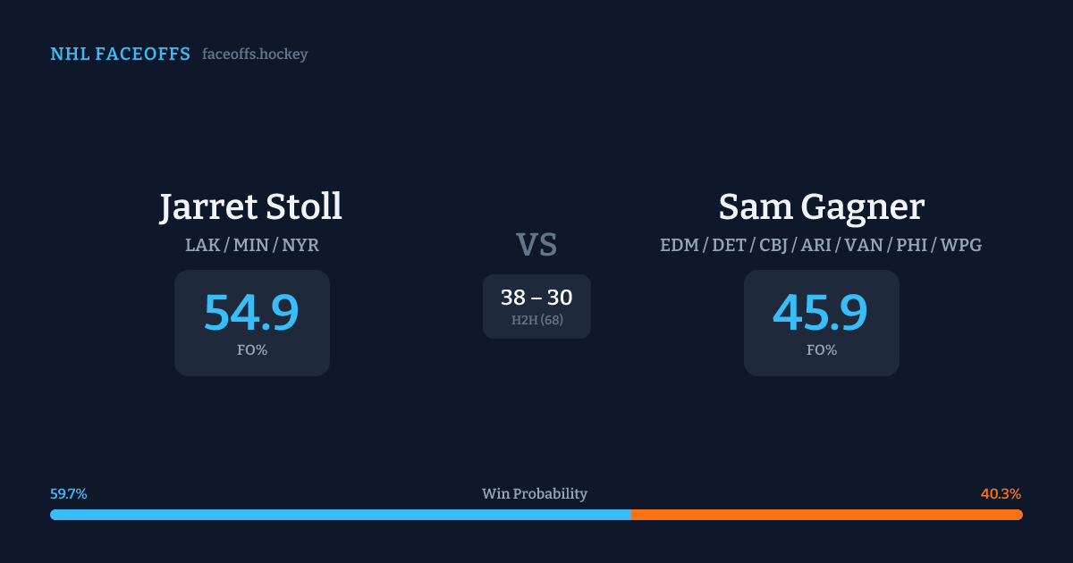Click the orange segment of the probability bar

tap(826, 515)
